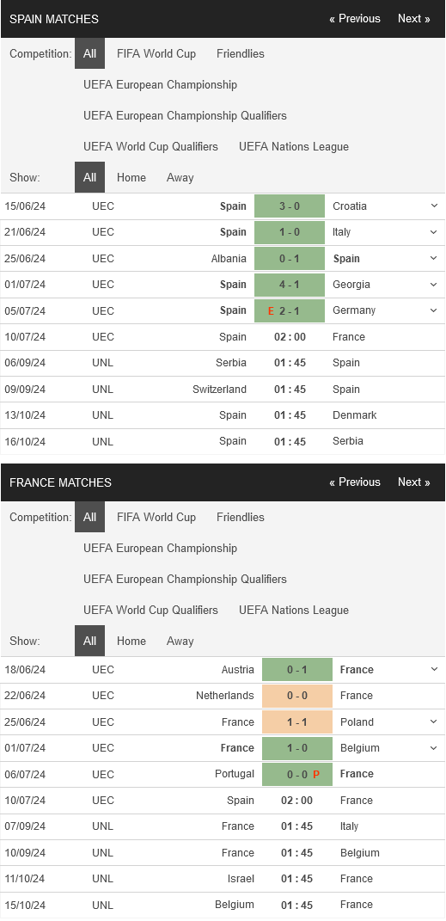Go to Previous Spain matches page
Screen dimensions: 446x921
[x=354, y=18]
